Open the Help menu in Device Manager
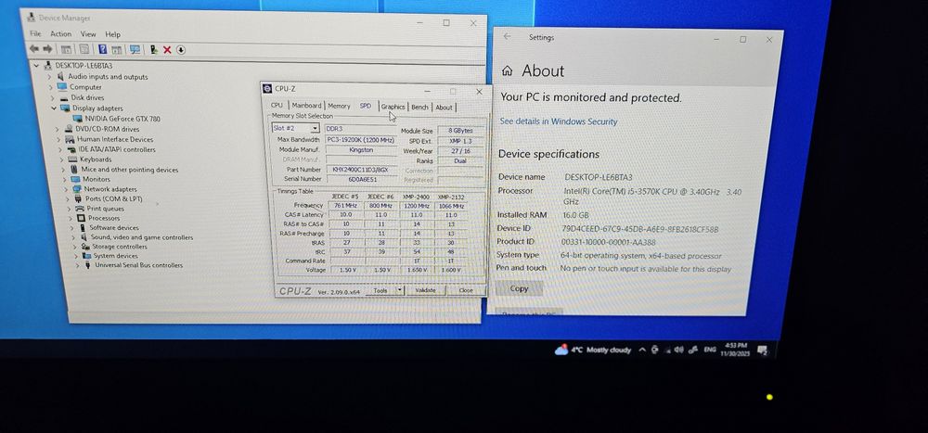The width and height of the screenshot is (928, 433). pos(112,34)
